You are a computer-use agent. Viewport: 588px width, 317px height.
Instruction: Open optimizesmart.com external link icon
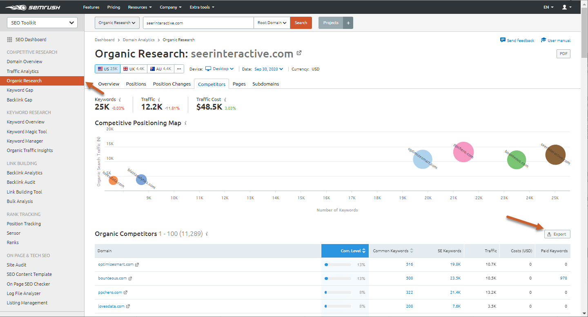tap(137, 264)
